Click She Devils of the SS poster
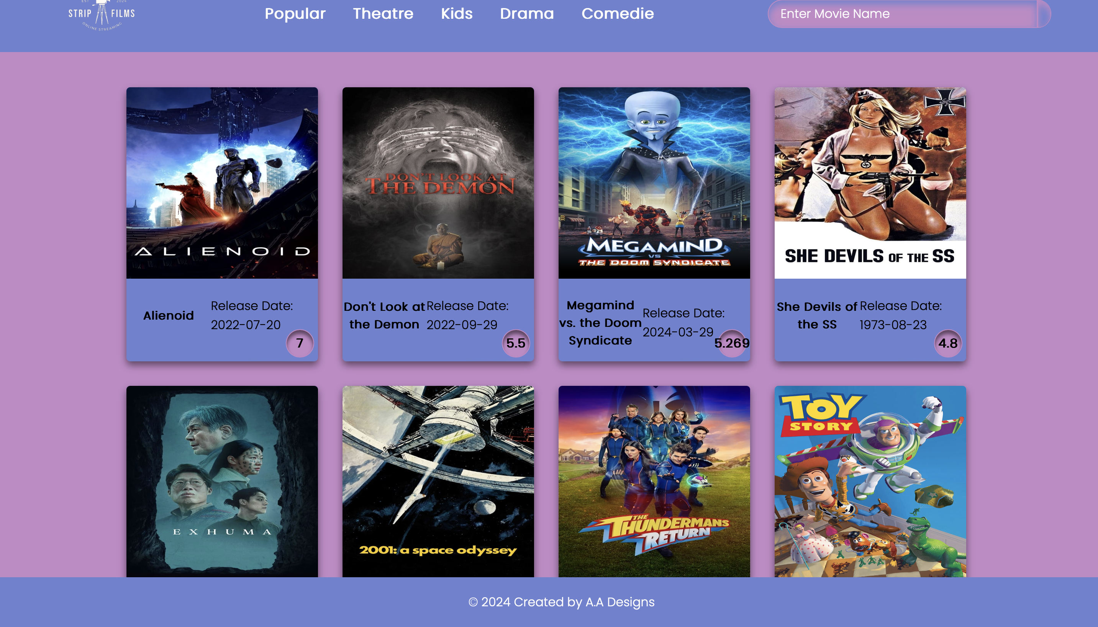Screen dimensions: 1098x627 870,183
